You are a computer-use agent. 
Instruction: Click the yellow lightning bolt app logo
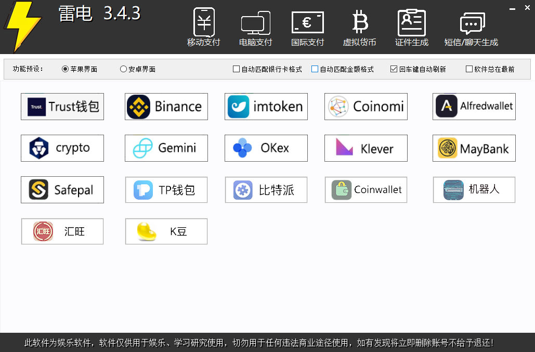click(22, 26)
